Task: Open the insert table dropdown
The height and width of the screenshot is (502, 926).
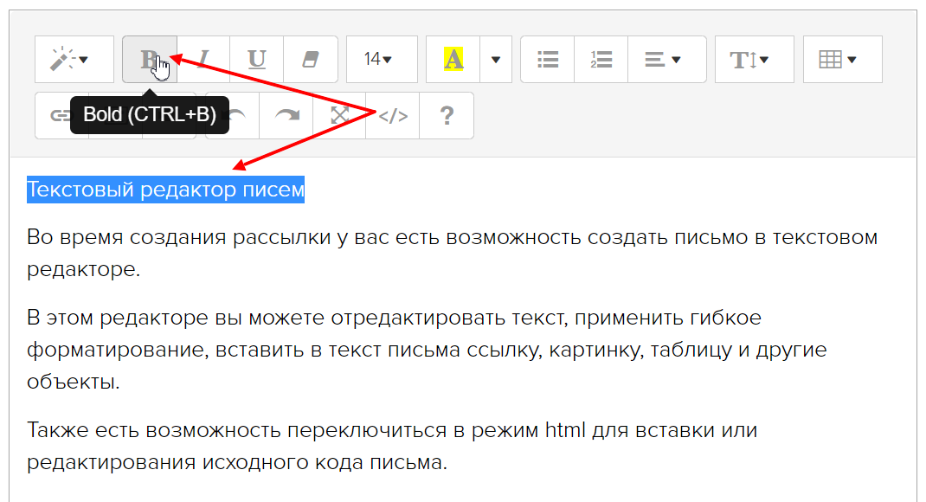Action: point(842,60)
